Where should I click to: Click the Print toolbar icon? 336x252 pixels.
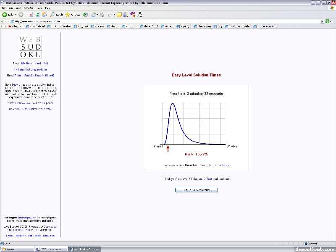102,15
